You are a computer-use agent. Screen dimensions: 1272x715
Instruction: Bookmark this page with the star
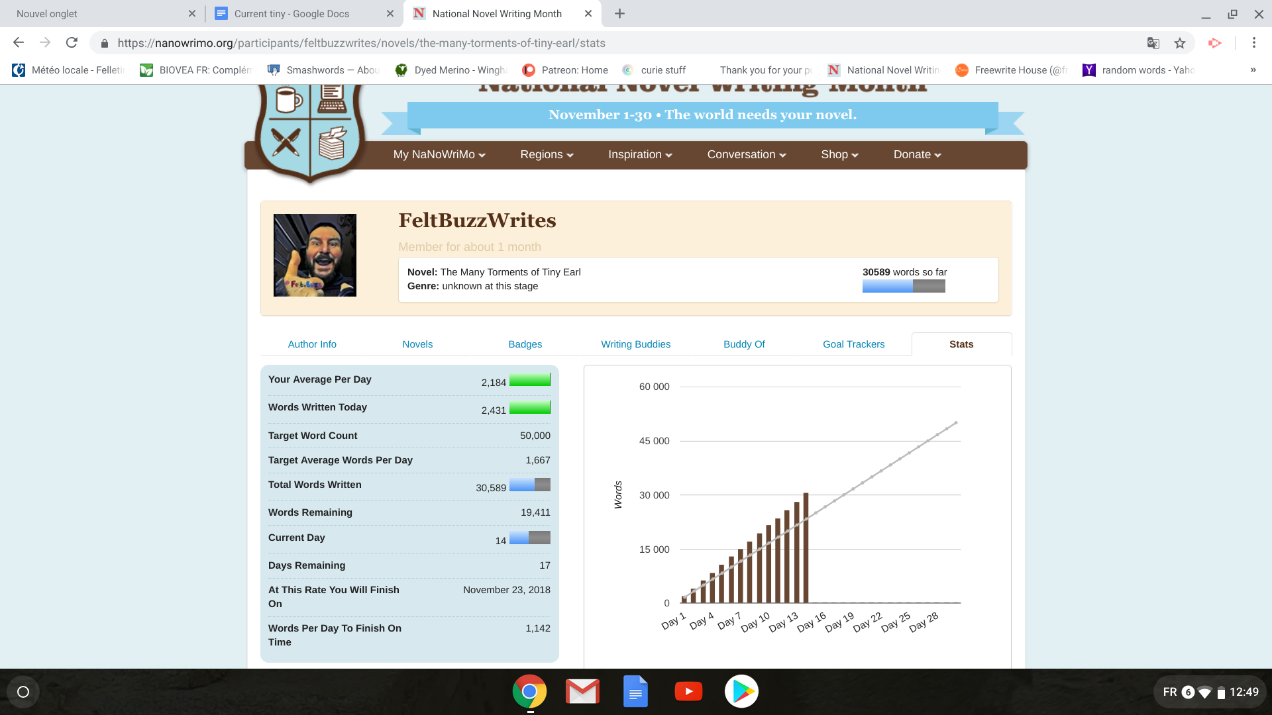click(x=1180, y=43)
